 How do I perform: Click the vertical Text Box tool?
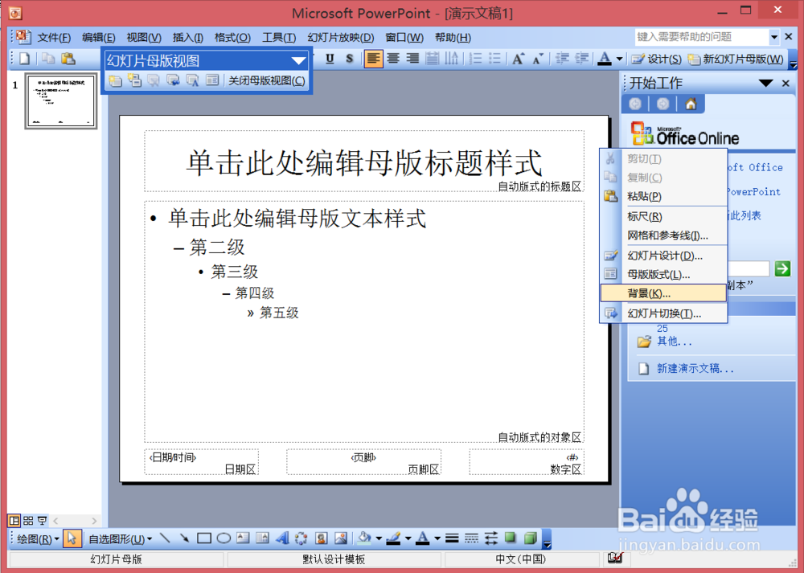tap(263, 538)
